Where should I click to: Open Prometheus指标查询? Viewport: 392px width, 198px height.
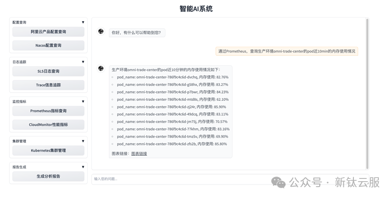click(x=48, y=111)
